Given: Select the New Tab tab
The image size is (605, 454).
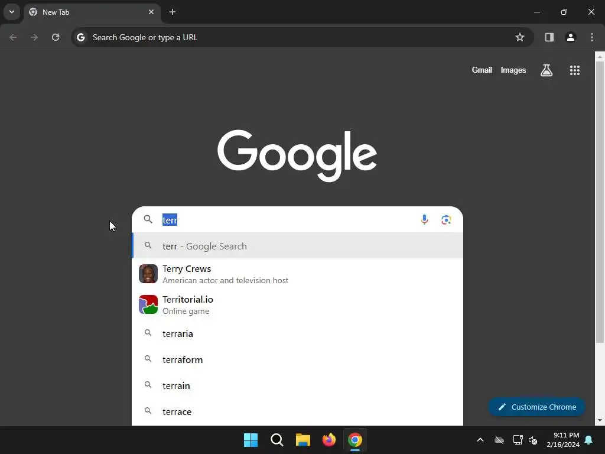Looking at the screenshot, I should pyautogui.click(x=92, y=12).
